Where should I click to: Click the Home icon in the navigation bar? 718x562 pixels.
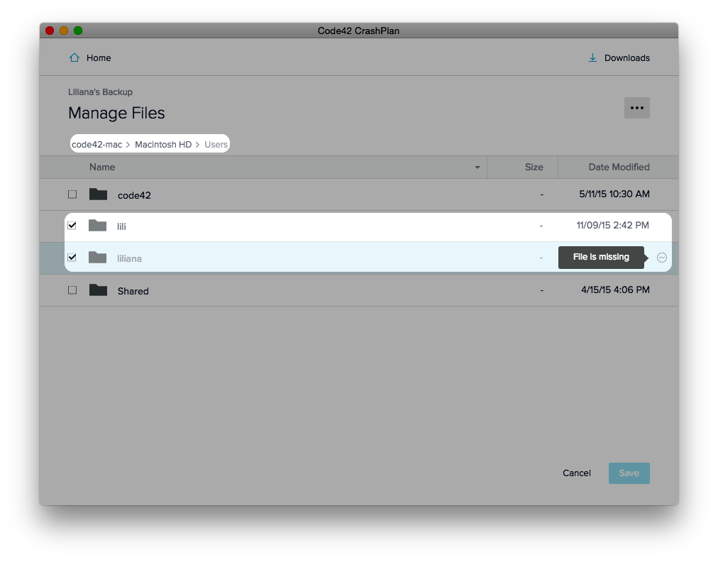click(74, 57)
